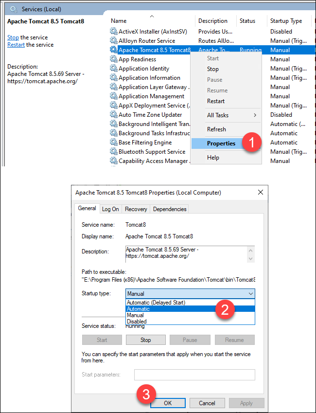This screenshot has height=413, width=316.
Task: Switch to the Dependencies tab
Action: tap(170, 209)
